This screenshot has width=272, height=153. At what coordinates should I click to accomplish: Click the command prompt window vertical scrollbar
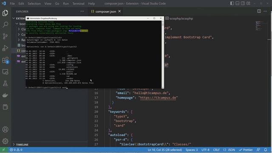(163, 54)
